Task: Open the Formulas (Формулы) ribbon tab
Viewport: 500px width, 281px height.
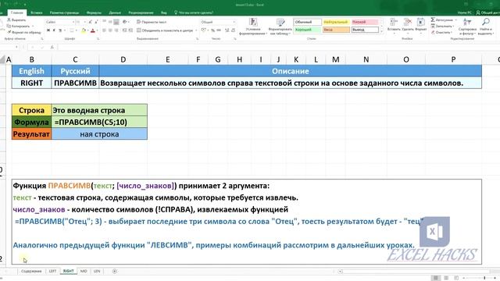Action: (x=94, y=12)
